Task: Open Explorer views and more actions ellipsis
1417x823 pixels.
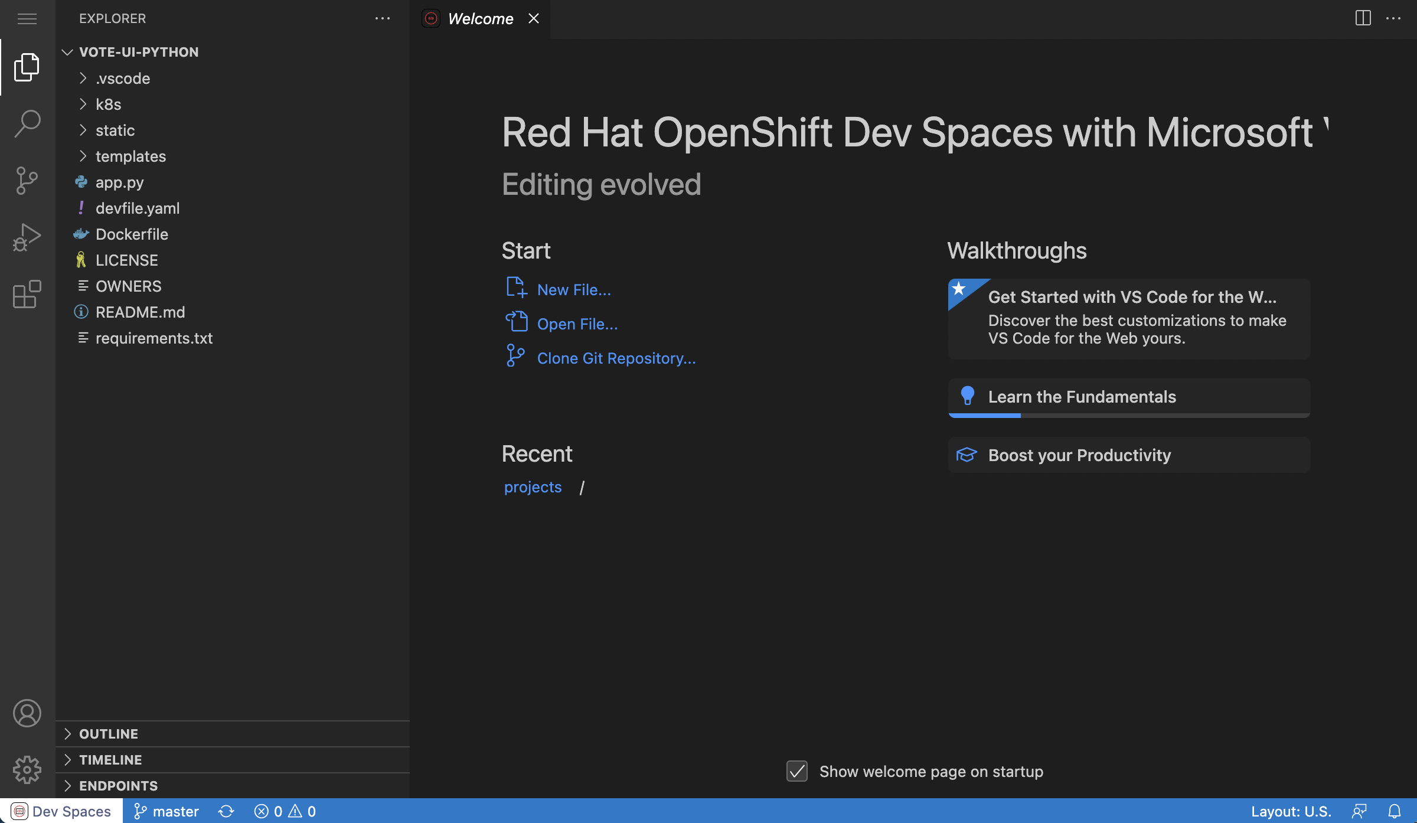Action: point(383,19)
